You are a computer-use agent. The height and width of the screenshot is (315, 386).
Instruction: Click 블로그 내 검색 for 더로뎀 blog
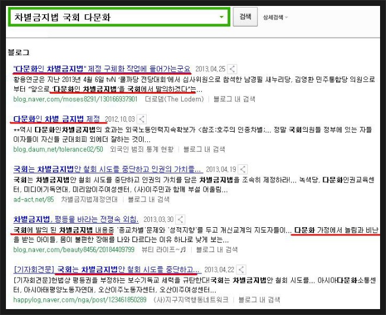[234, 99]
